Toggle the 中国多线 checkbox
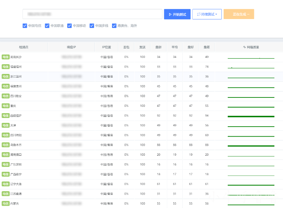This screenshot has width=283, height=208. (x=92, y=26)
